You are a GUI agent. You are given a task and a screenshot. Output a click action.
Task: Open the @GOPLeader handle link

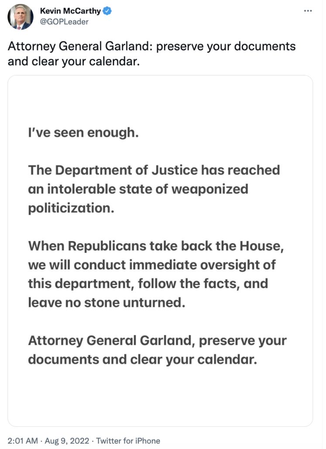click(x=64, y=22)
